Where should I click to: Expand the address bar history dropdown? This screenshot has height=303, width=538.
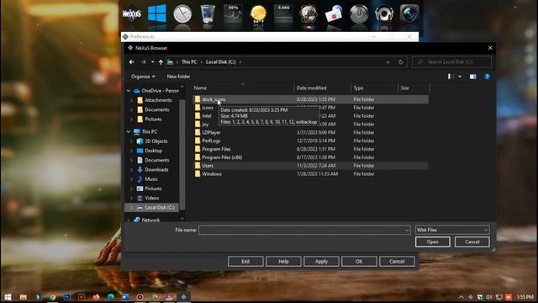coord(388,62)
